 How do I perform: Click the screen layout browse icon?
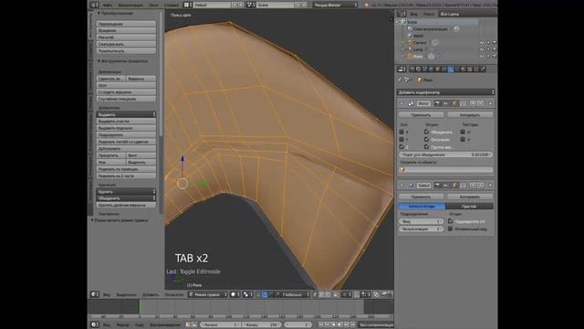pos(188,5)
